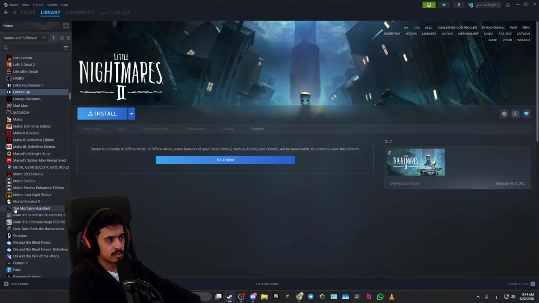The image size is (539, 303).
Task: Expand the Games and Software filter dropdown
Action: click(24, 38)
